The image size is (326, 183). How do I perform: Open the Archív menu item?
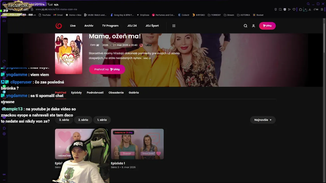click(x=89, y=26)
